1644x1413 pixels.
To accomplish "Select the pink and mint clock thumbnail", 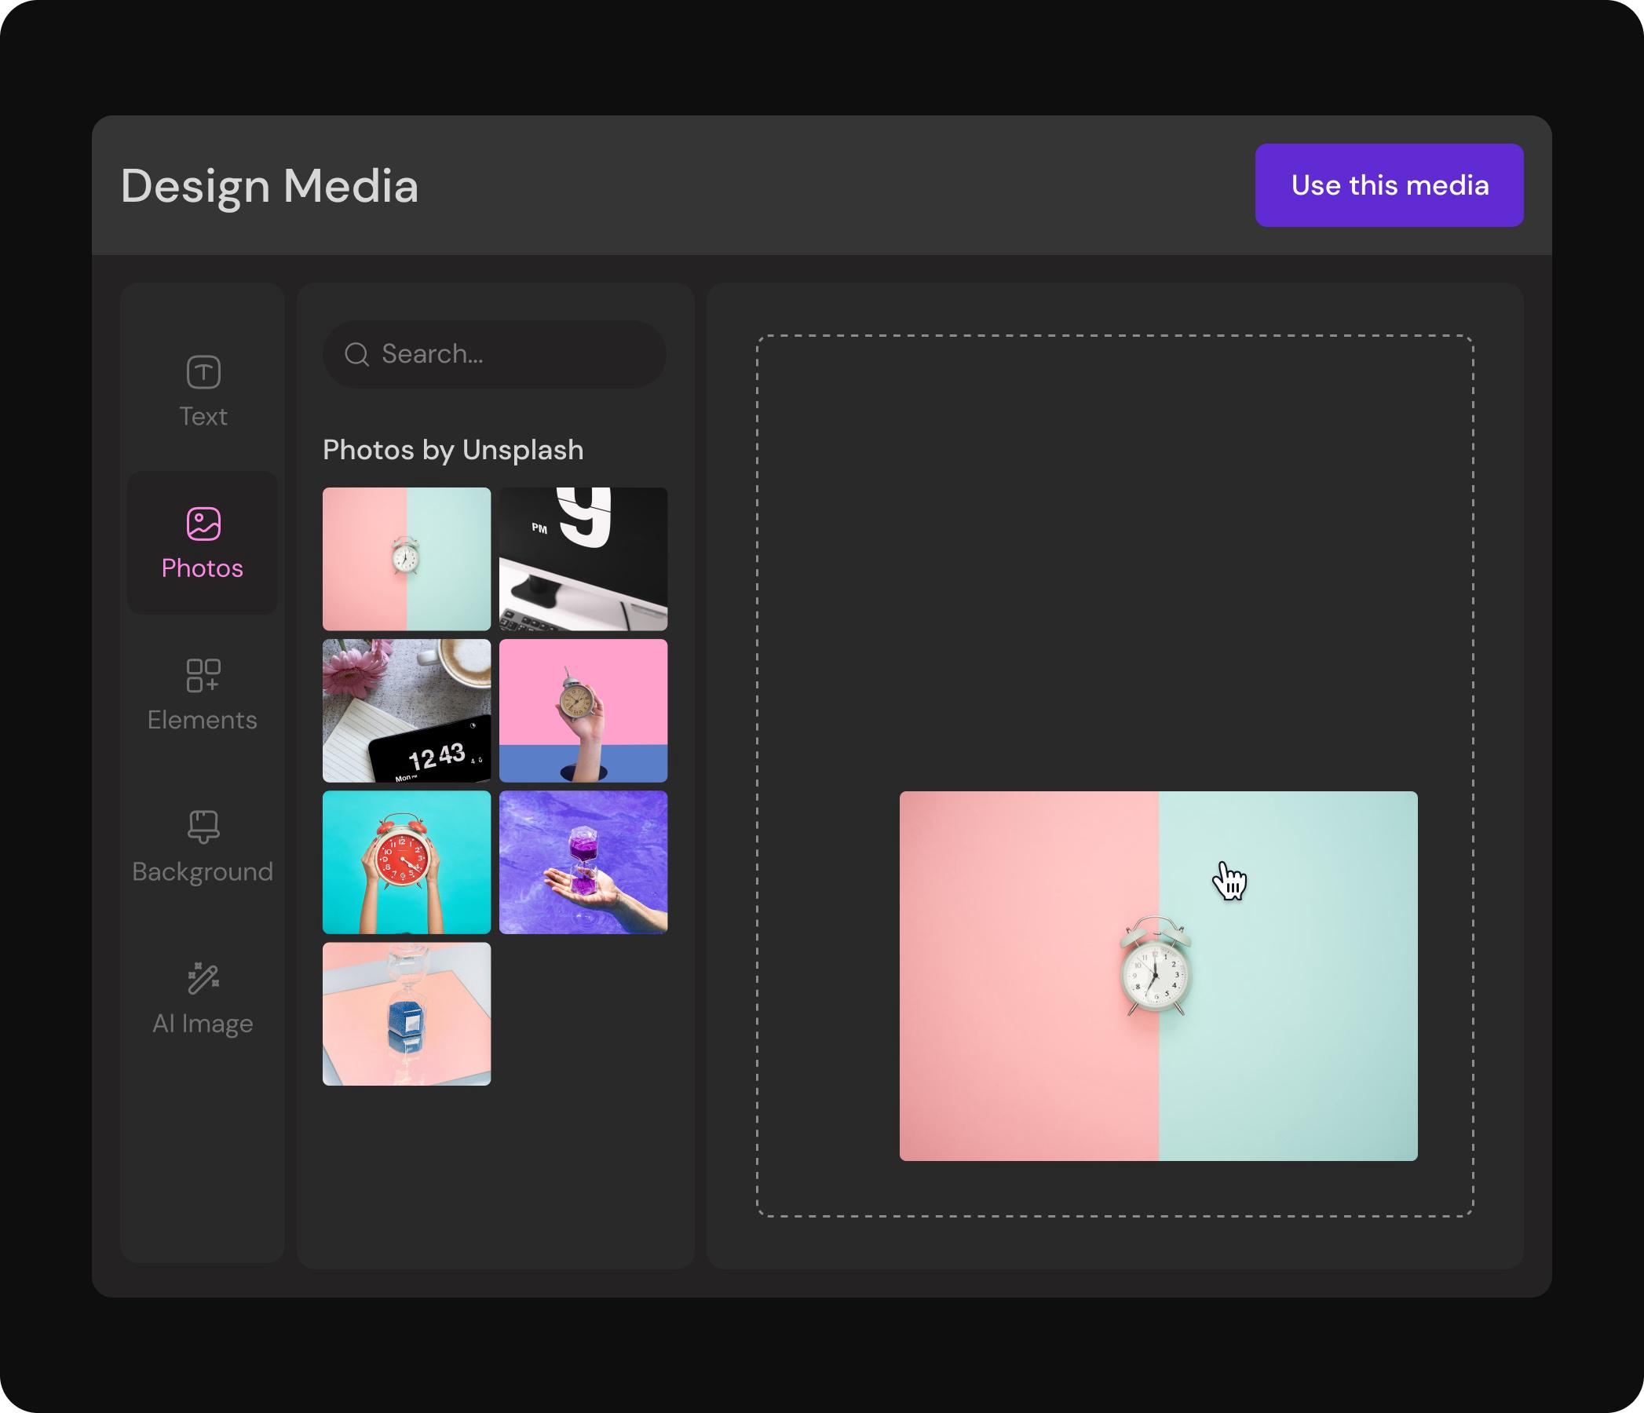I will 406,559.
